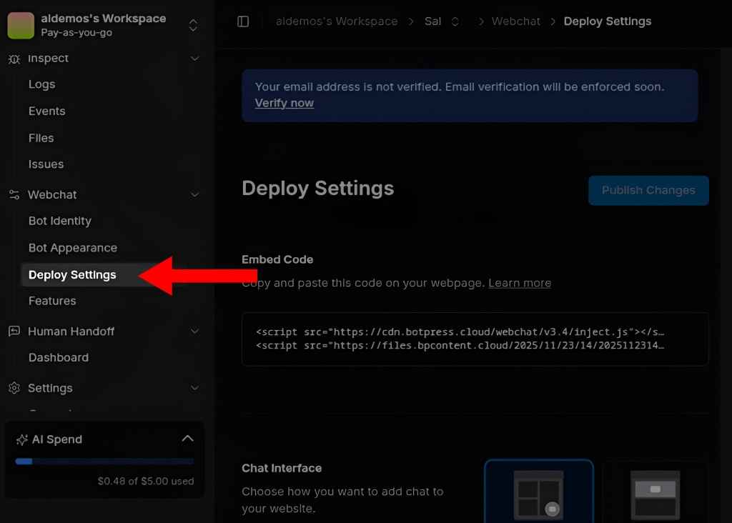Click the Inspect section label
Screen dimensions: 732x523
point(48,59)
